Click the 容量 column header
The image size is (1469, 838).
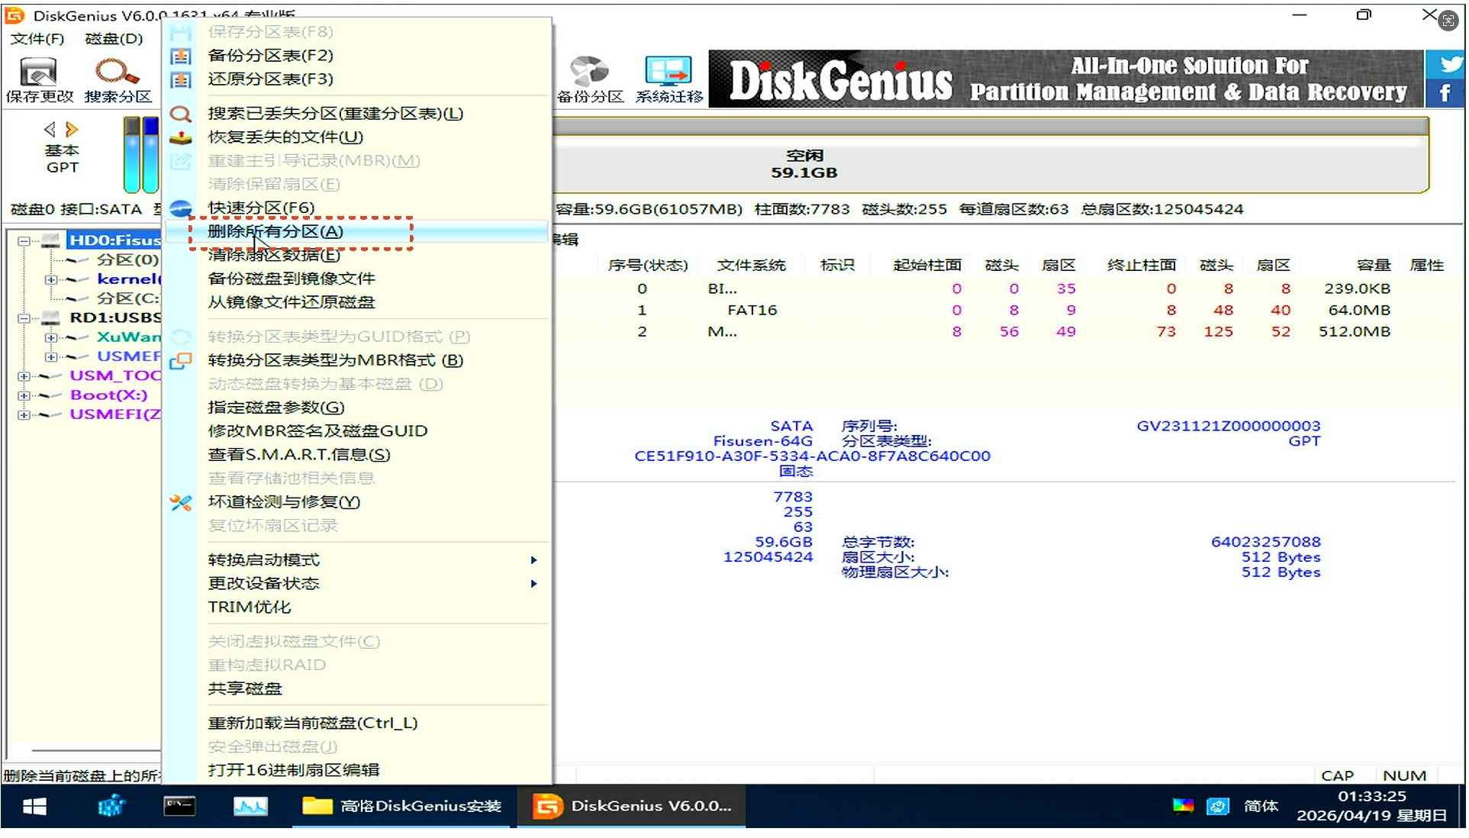(x=1374, y=266)
